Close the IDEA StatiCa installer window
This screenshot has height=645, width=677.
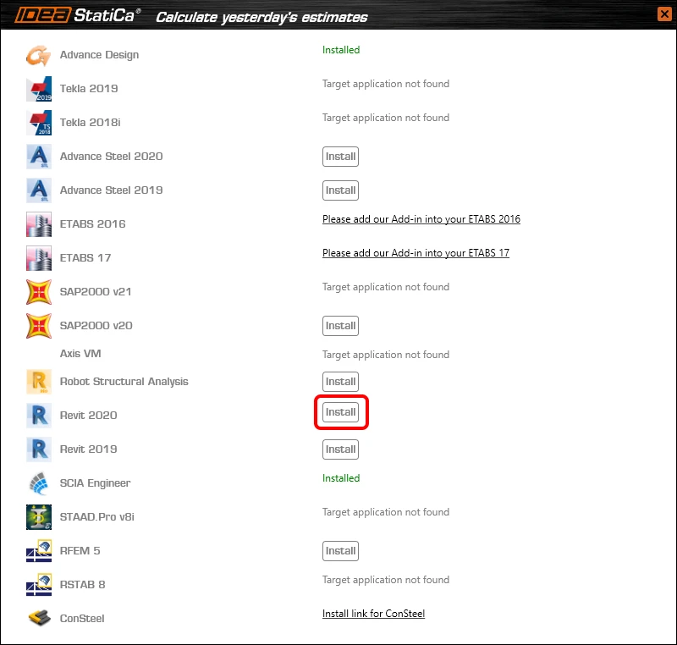point(664,14)
